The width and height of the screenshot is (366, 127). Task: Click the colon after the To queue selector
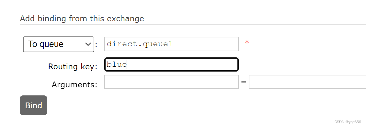(x=96, y=44)
